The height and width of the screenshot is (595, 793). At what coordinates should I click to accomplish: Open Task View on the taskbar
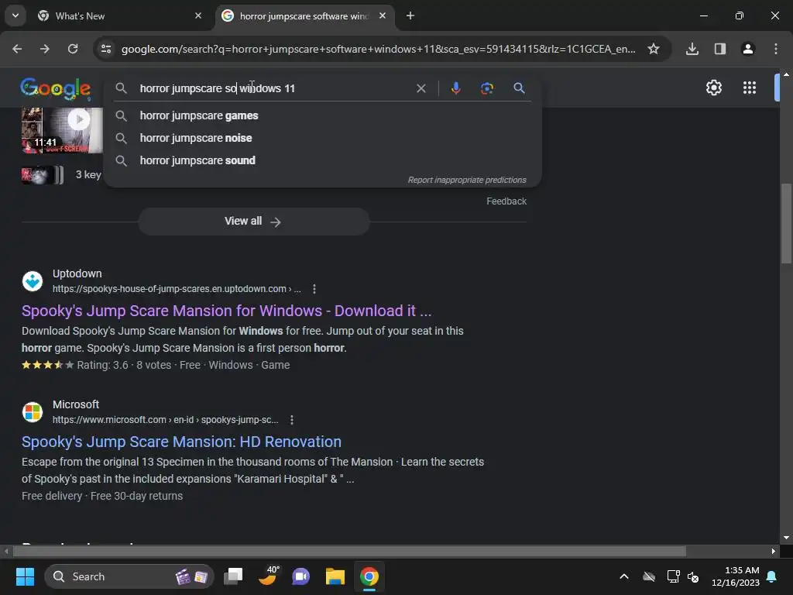point(234,576)
